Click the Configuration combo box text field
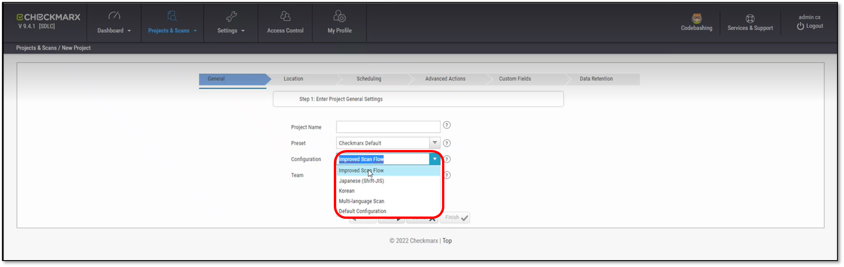 click(x=383, y=159)
